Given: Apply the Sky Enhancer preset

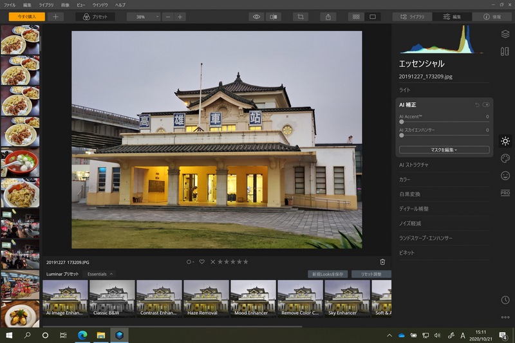Looking at the screenshot, I should pos(347,298).
